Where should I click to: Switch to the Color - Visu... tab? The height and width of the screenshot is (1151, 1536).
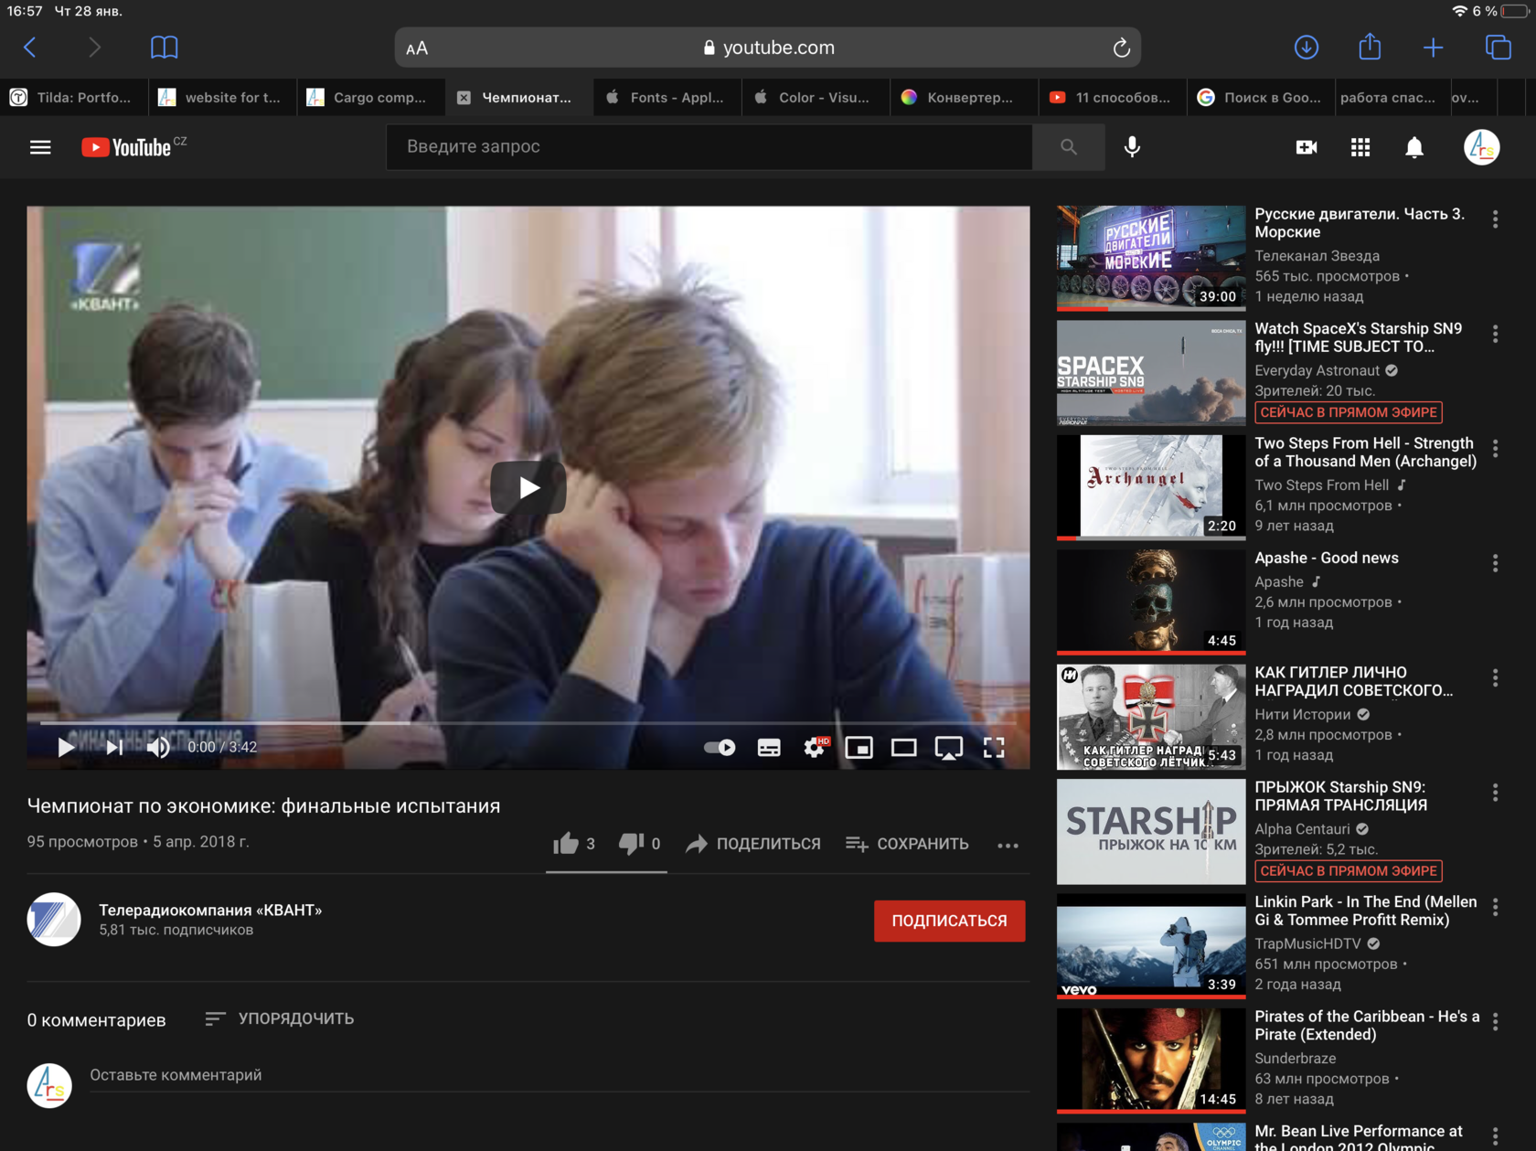[816, 98]
